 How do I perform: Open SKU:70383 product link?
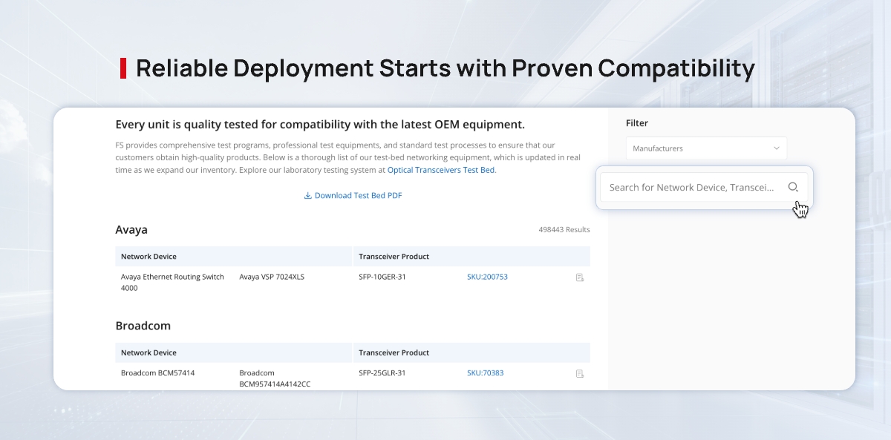(485, 373)
